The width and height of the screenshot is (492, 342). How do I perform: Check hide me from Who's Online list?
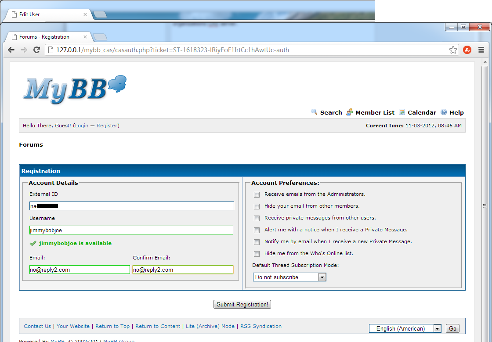pos(257,254)
